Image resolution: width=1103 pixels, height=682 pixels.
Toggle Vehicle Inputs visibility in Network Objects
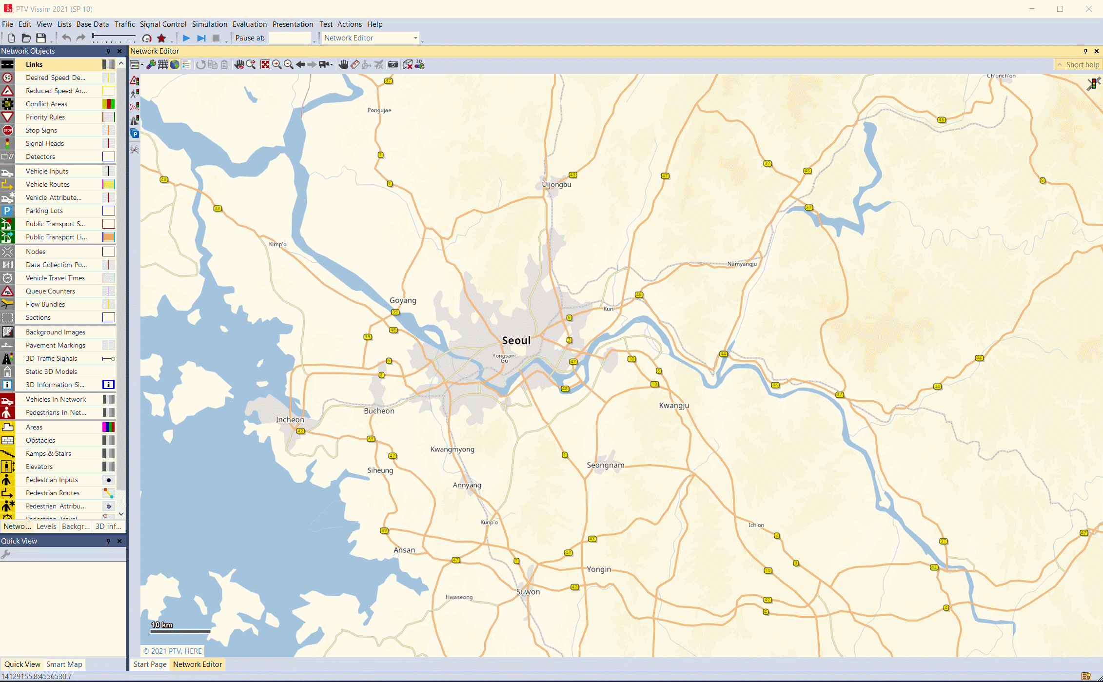coord(7,171)
